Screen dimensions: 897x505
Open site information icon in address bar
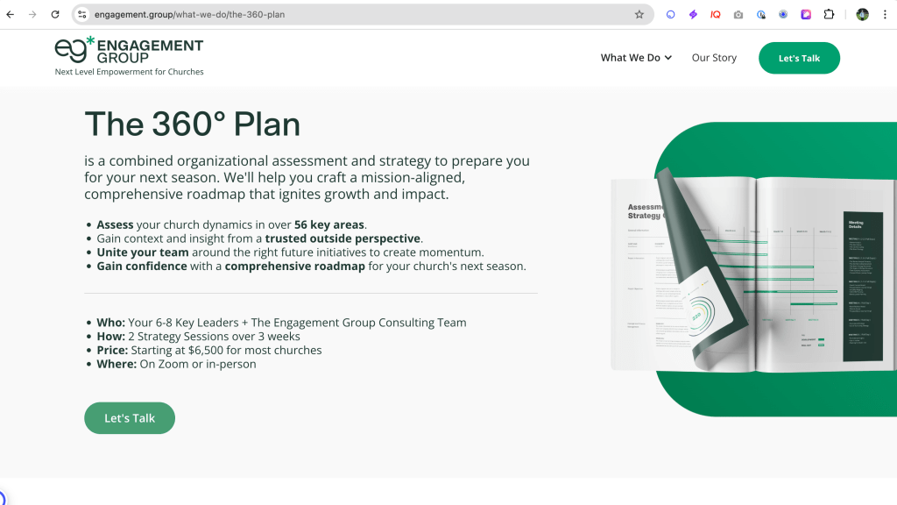[82, 15]
